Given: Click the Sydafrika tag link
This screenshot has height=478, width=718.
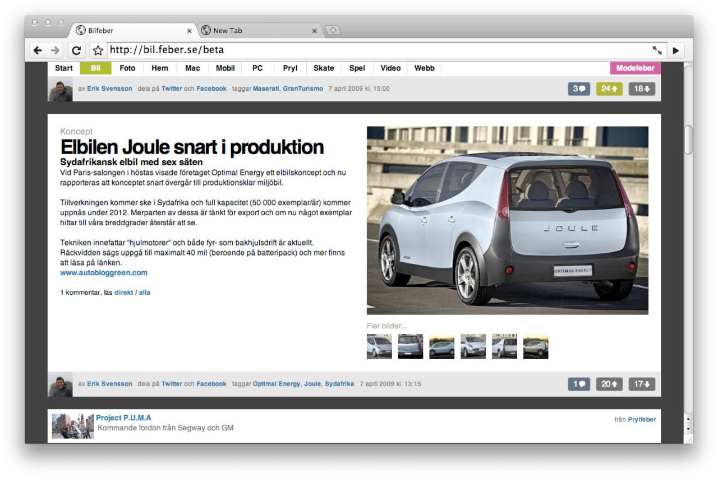Looking at the screenshot, I should [340, 384].
